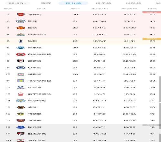The width and height of the screenshot is (161, 142).
Task: Open the 22-23 season dropdown
Action: click(x=17, y=3)
